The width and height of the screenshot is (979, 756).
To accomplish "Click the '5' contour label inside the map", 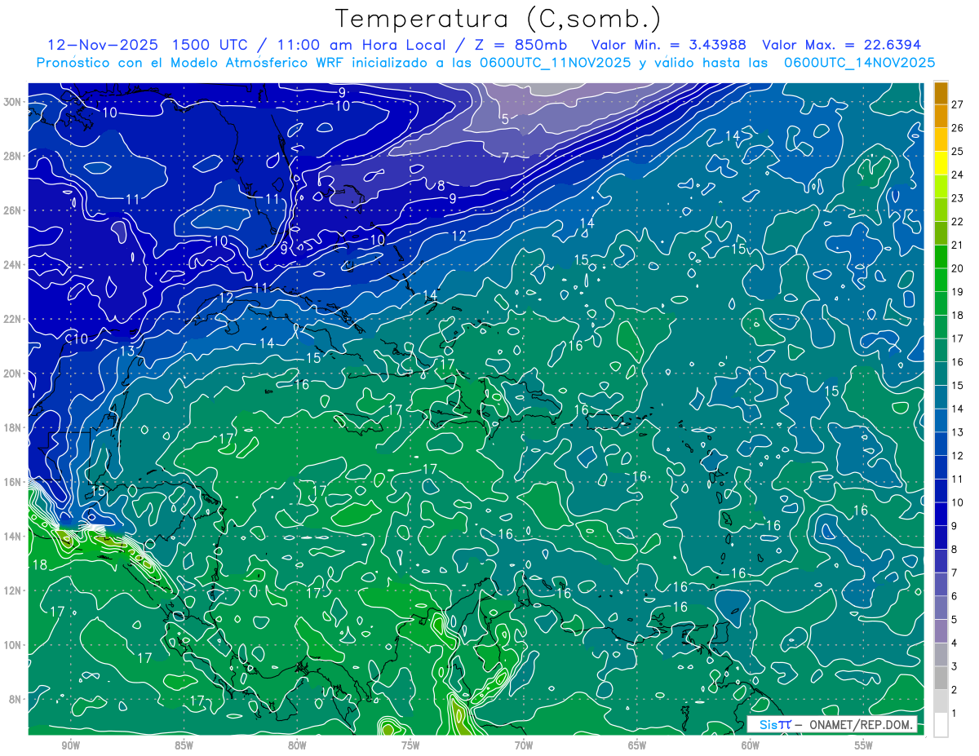I will [x=505, y=119].
